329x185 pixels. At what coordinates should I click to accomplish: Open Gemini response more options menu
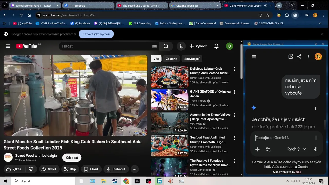[316, 109]
